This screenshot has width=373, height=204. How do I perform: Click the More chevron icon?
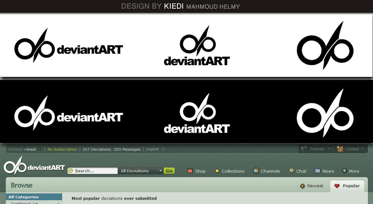(x=344, y=170)
